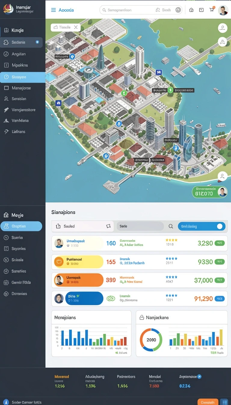Click the Syonles sidebar icon
The image size is (231, 405).
point(6,249)
